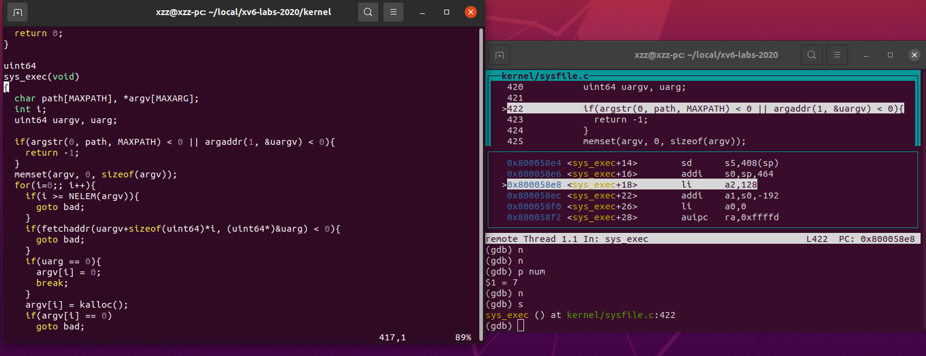Click 'for(i=0;; i++){' line

[x=55, y=185]
